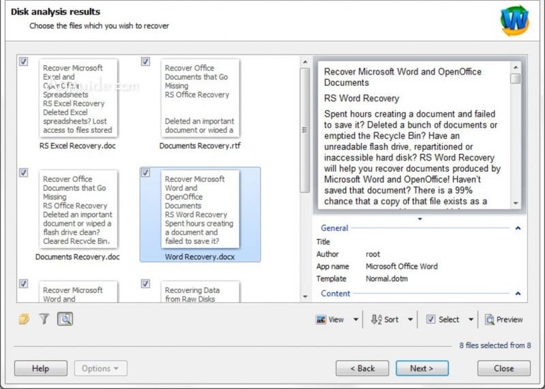Viewport: 545px width, 389px height.
Task: Select the Documents Recovery.doc thumbnail
Action: [x=78, y=209]
